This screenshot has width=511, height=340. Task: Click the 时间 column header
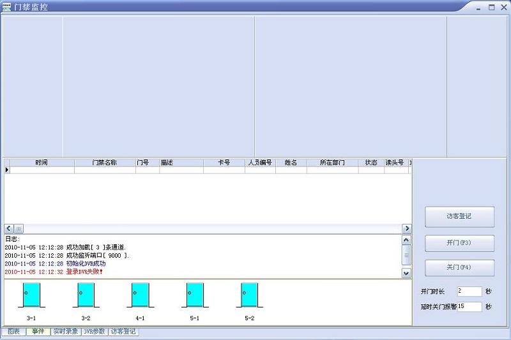coord(42,163)
